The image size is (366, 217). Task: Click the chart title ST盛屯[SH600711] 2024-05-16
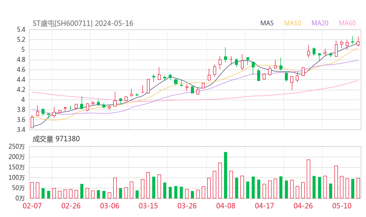(x=83, y=23)
